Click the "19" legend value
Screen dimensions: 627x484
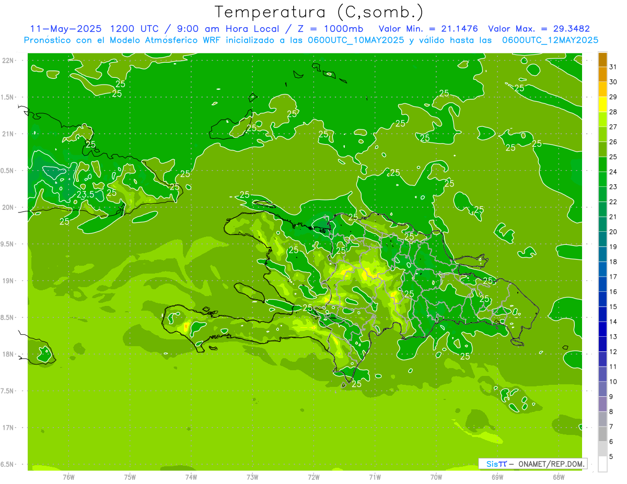click(613, 246)
